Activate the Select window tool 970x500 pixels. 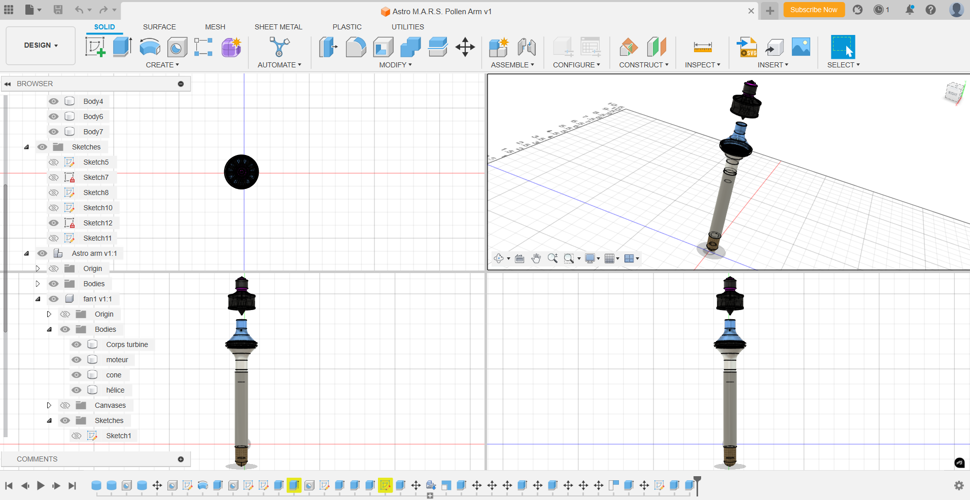(x=843, y=47)
